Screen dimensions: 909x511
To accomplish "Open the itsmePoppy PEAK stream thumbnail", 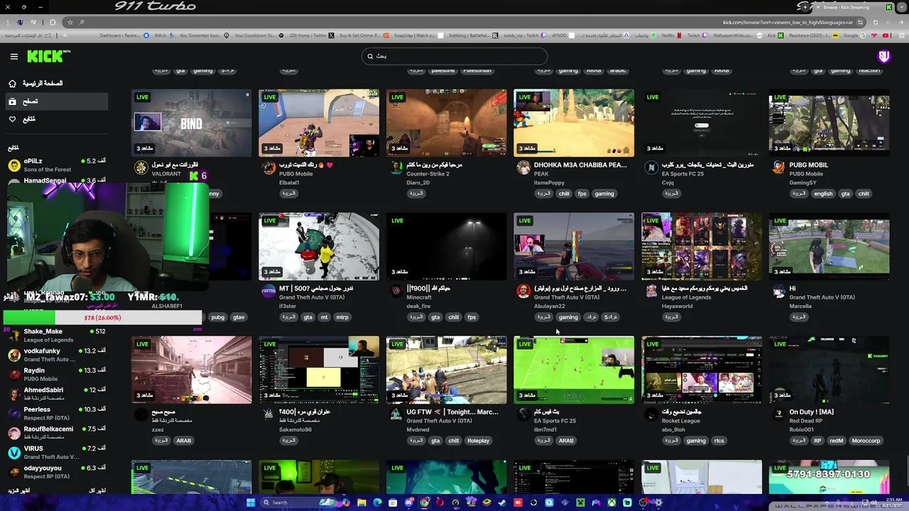I will (x=574, y=123).
